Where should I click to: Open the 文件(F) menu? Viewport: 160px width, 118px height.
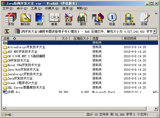8,8
